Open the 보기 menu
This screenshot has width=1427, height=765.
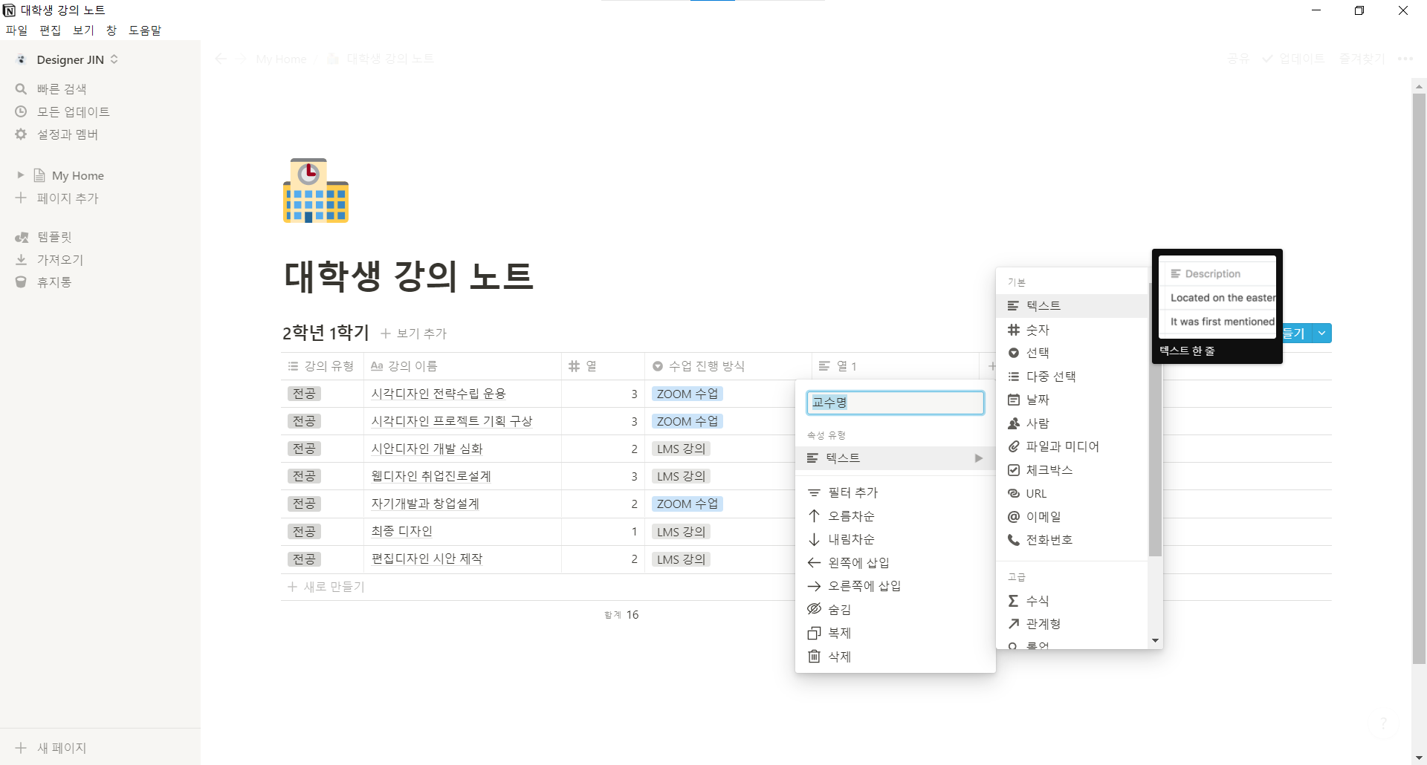pyautogui.click(x=84, y=30)
